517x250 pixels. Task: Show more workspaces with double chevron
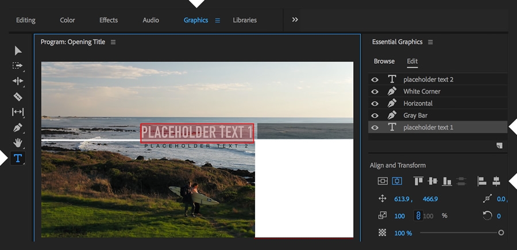point(295,20)
